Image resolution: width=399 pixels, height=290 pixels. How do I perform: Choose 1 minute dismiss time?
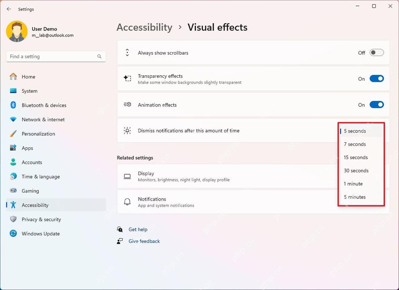361,184
